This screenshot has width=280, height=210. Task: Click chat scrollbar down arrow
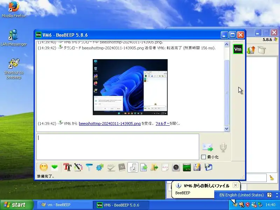point(226,128)
